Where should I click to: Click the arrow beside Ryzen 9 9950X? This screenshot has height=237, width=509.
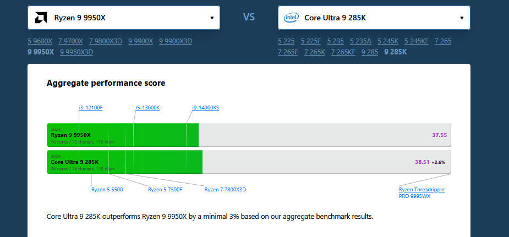click(x=212, y=18)
